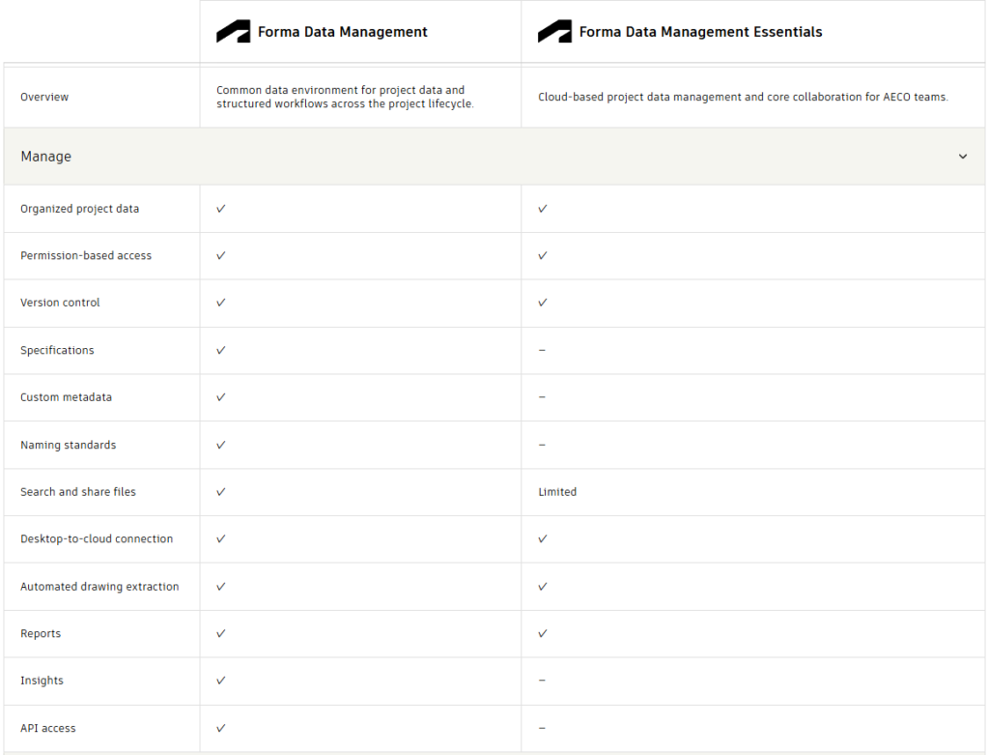Click the Desktop-to-cloud connection row label
This screenshot has width=989, height=755.
pyautogui.click(x=97, y=539)
